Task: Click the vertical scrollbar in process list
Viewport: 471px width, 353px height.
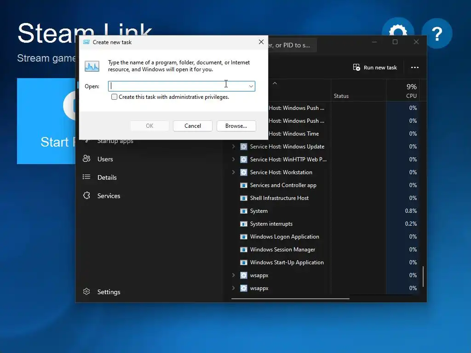Action: pyautogui.click(x=423, y=276)
